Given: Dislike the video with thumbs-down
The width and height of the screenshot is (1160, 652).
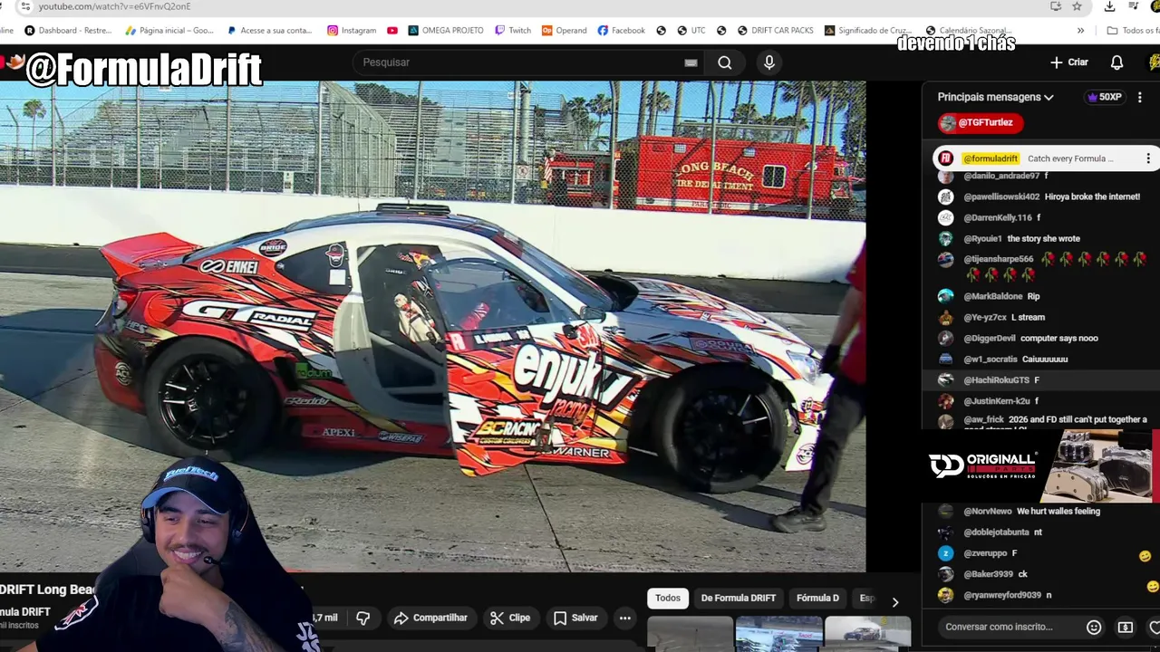Looking at the screenshot, I should point(363,618).
